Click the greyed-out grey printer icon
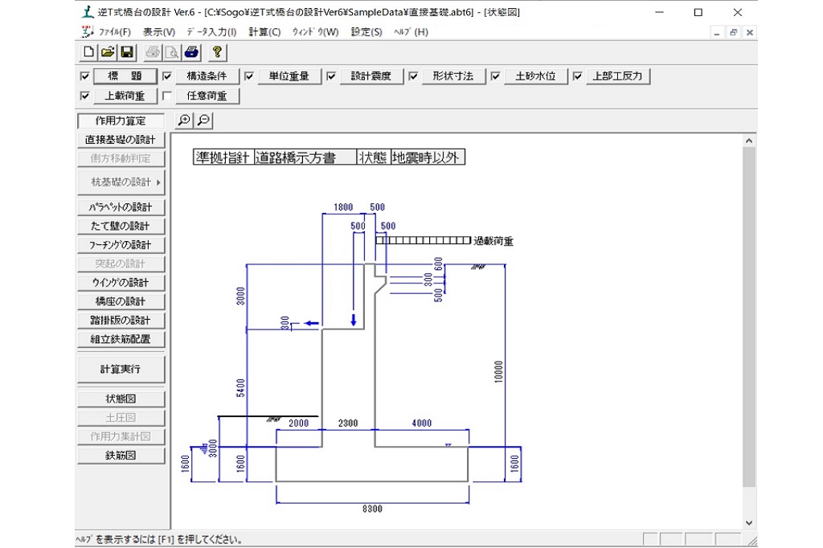The image size is (823, 548). coord(153,52)
